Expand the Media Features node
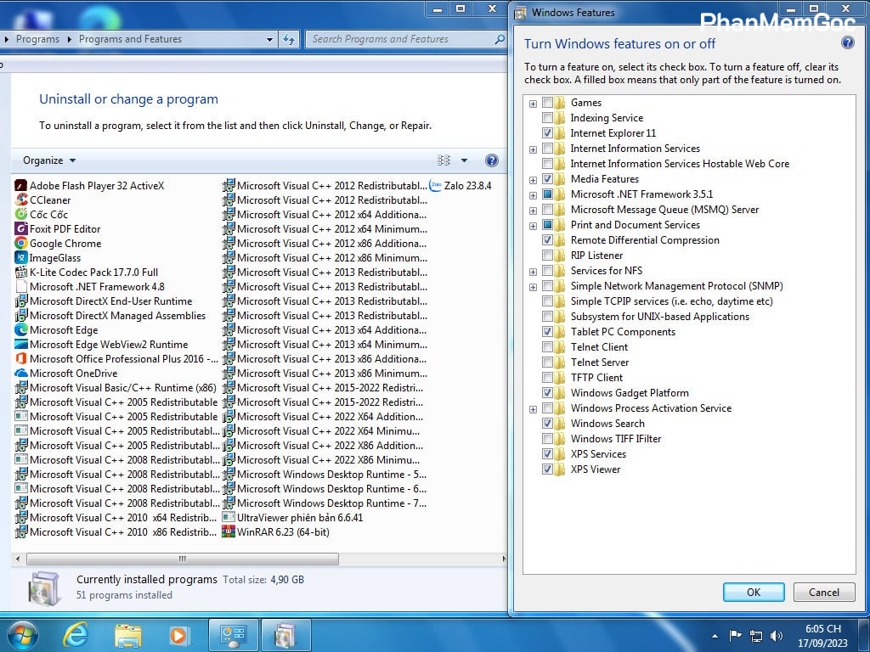This screenshot has width=870, height=652. (534, 180)
